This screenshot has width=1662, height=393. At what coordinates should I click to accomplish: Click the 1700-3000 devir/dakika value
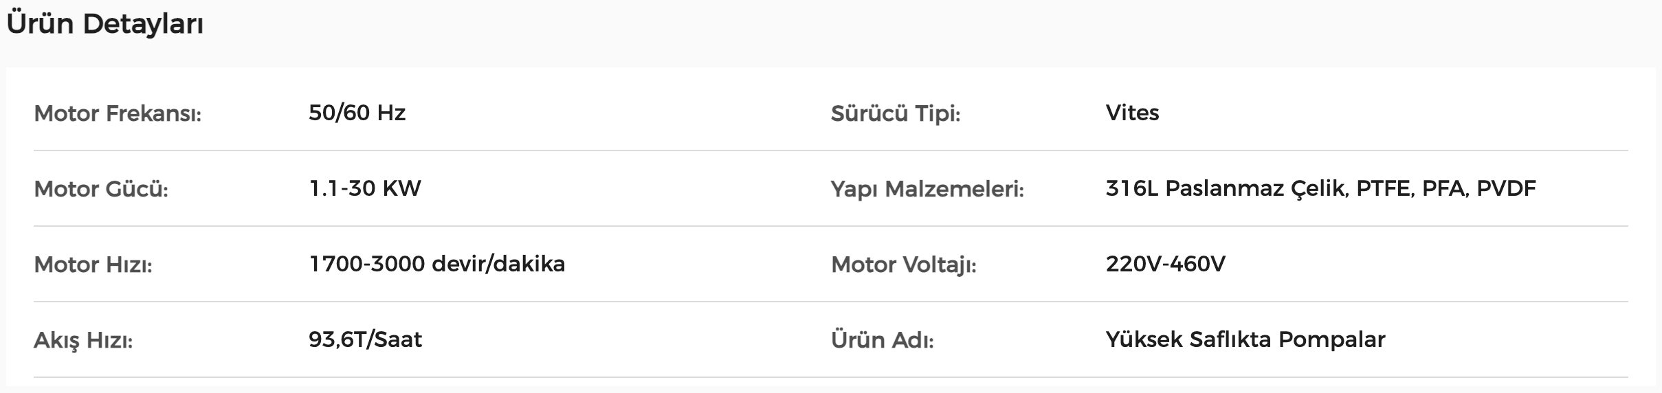[437, 264]
